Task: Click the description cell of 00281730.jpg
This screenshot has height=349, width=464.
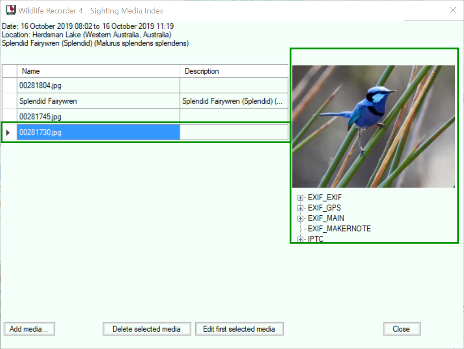Action: point(234,132)
